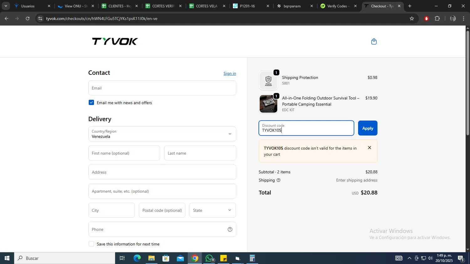Viewport: 470px width, 264px height.
Task: Open the Mail app from the taskbar
Action: pyautogui.click(x=180, y=258)
